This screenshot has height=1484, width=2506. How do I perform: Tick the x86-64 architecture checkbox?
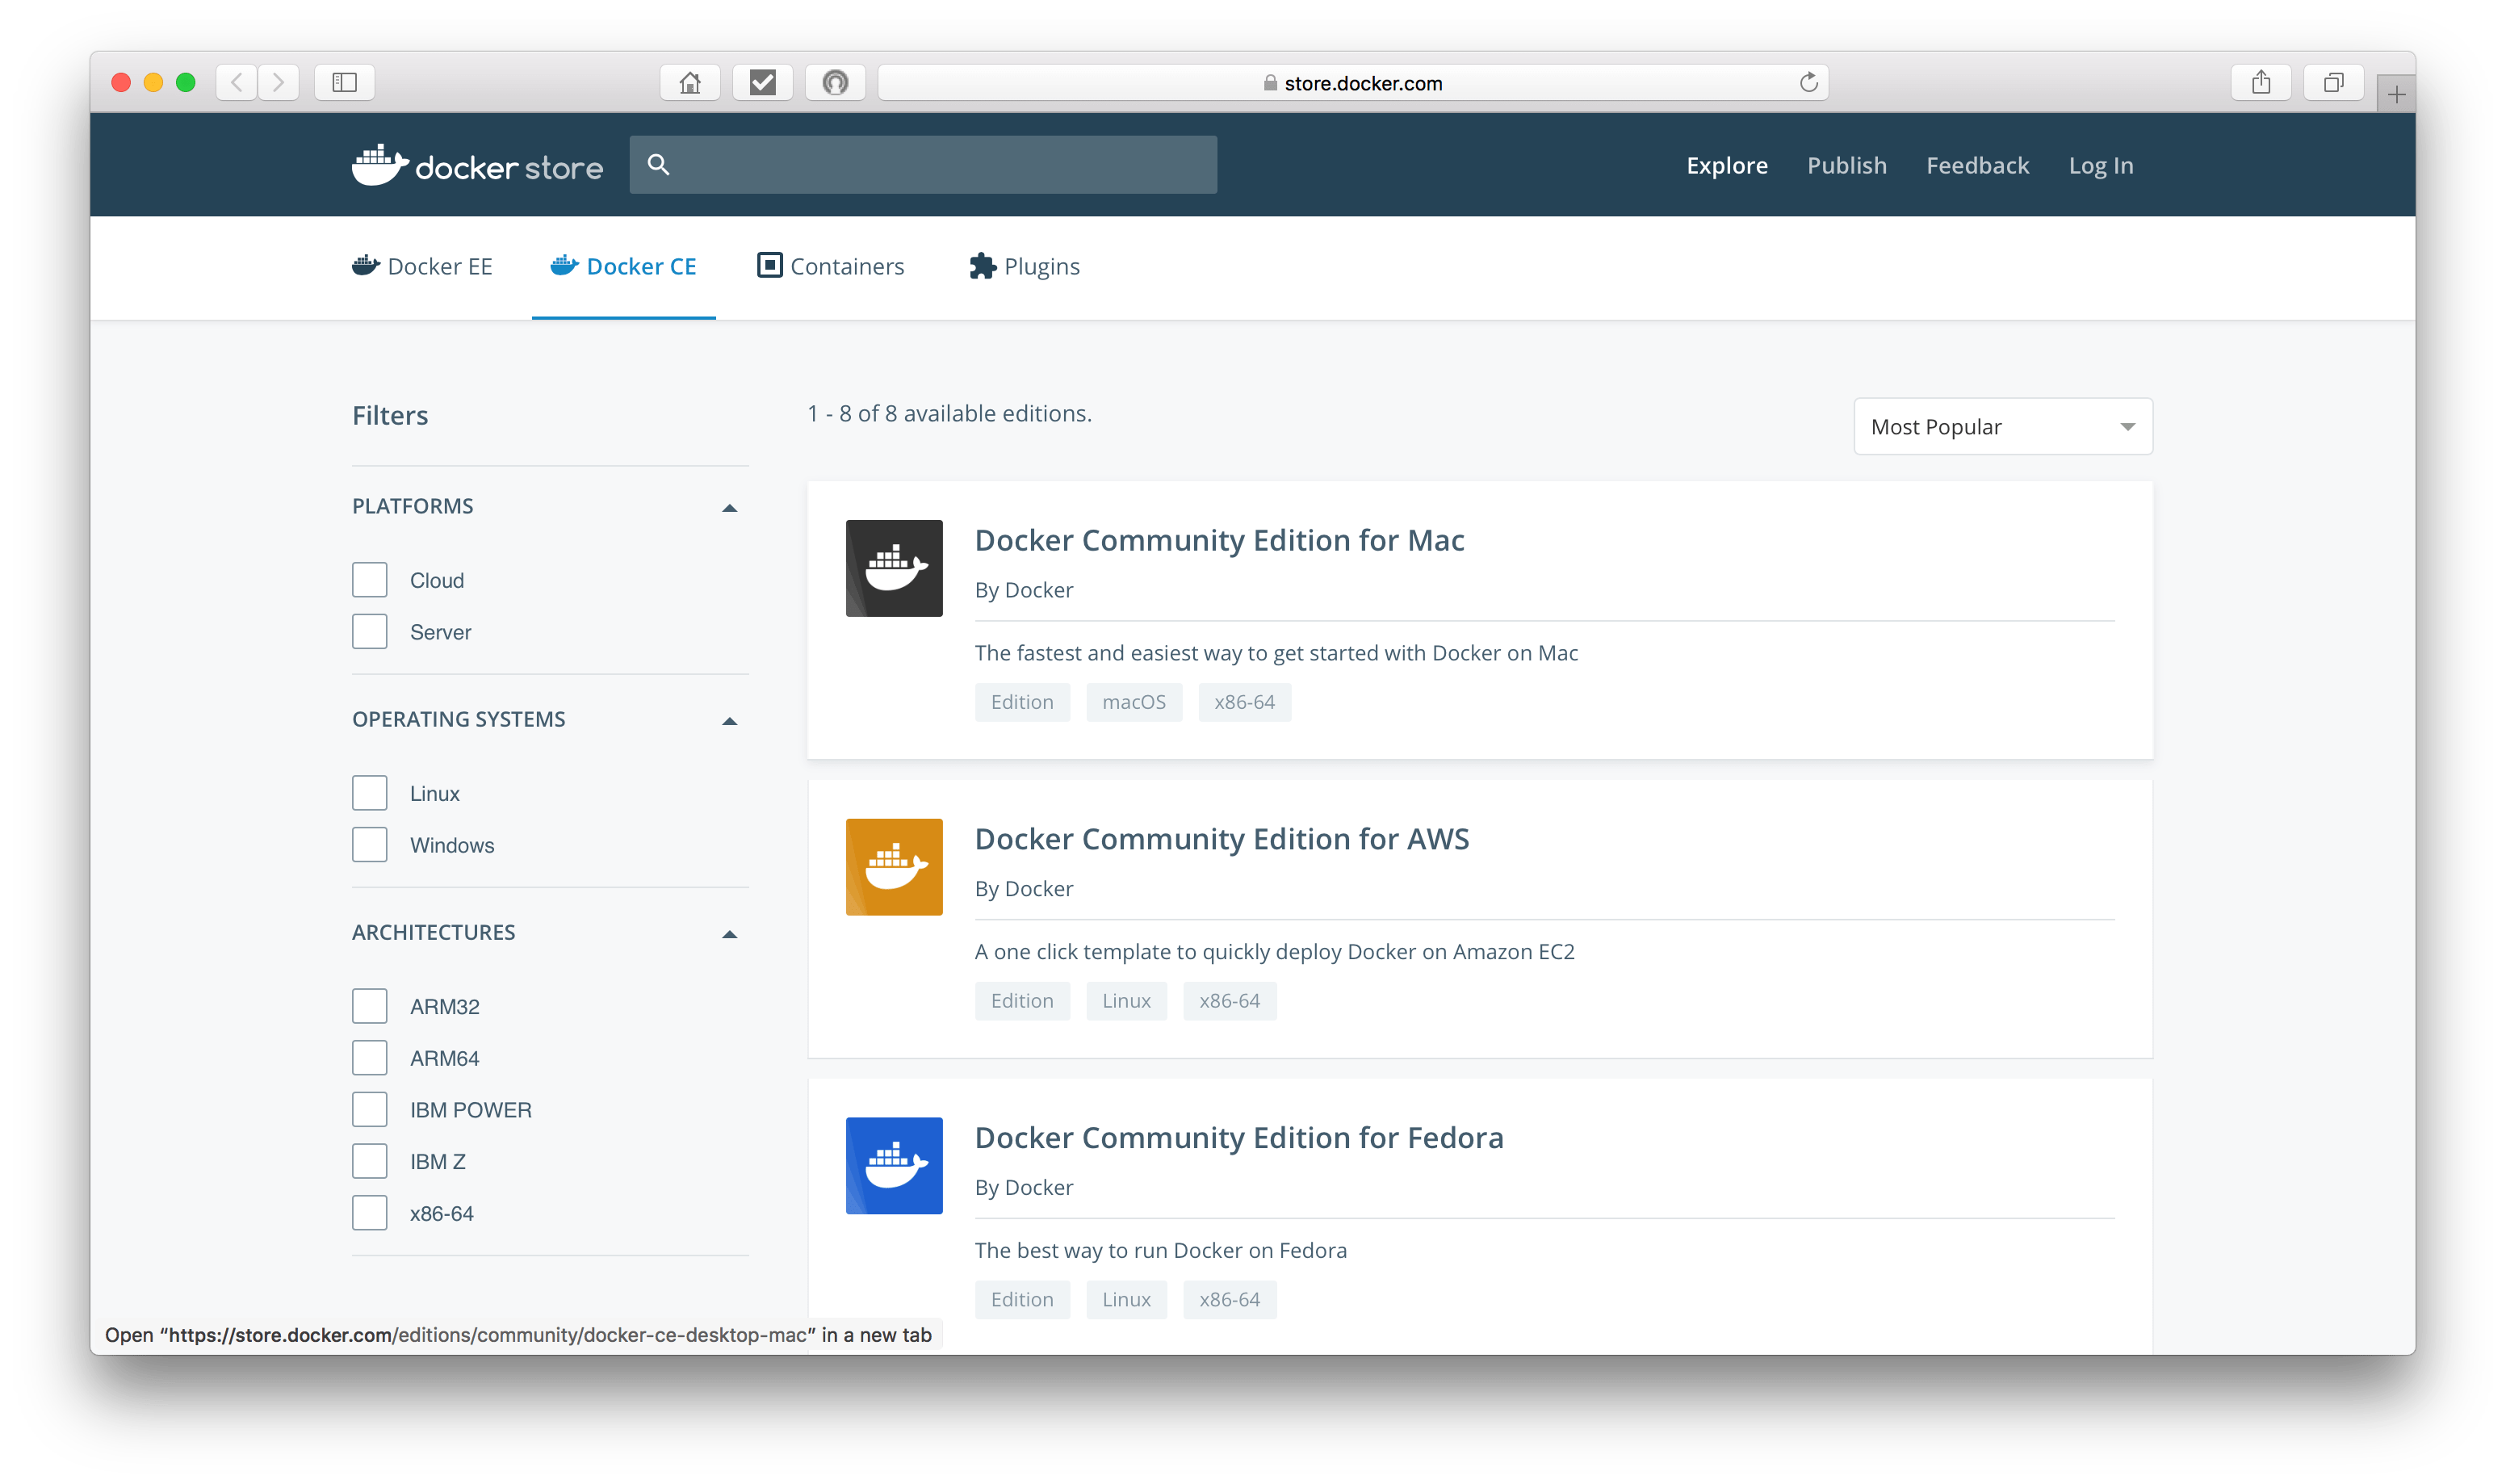[370, 1213]
